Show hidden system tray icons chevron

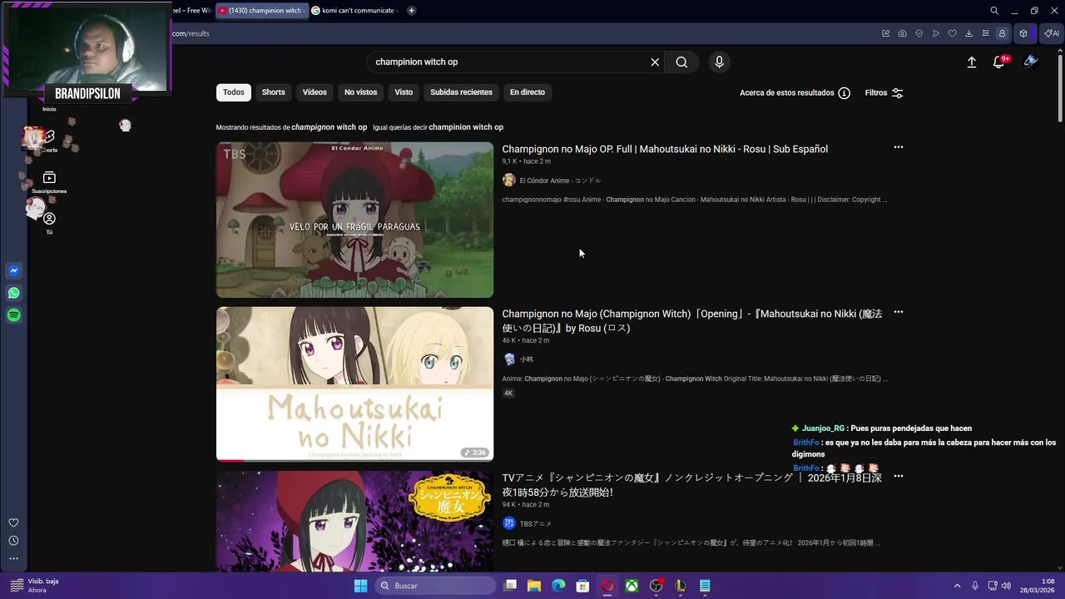pos(957,586)
